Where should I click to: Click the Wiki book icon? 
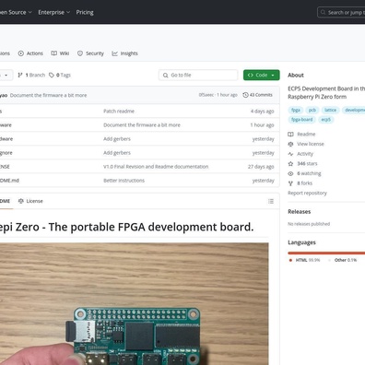point(54,53)
